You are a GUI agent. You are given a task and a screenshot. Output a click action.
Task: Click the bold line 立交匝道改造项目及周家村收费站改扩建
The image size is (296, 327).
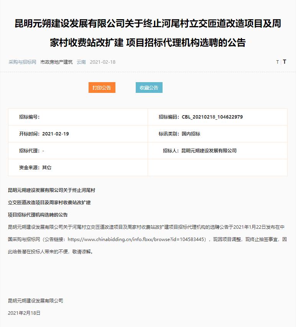coord(49,202)
